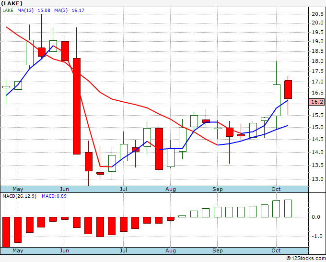
Task: Select Aug on the price chart timeline
Action: click(x=171, y=189)
